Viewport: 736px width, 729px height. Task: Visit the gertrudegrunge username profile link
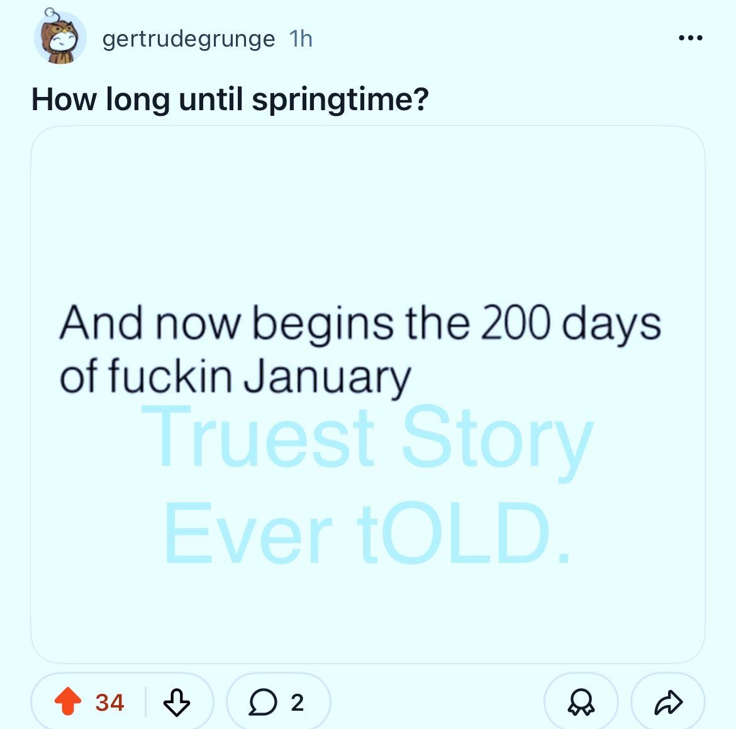click(188, 39)
